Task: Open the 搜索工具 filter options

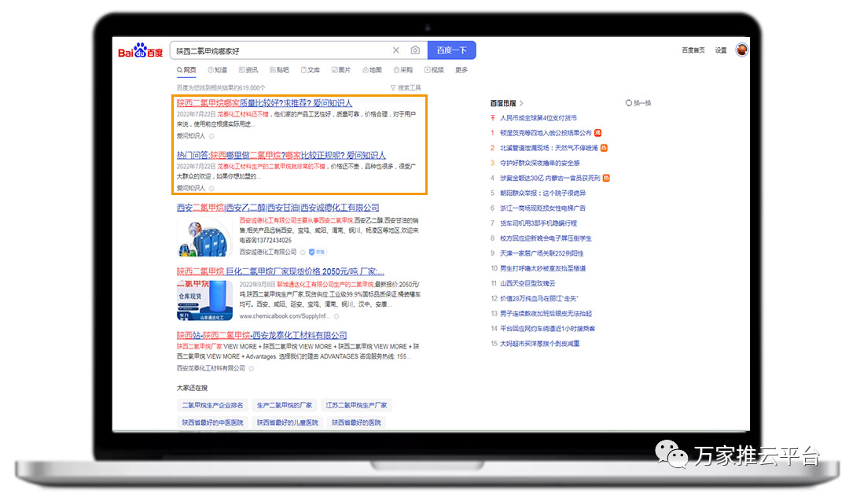Action: click(x=406, y=88)
